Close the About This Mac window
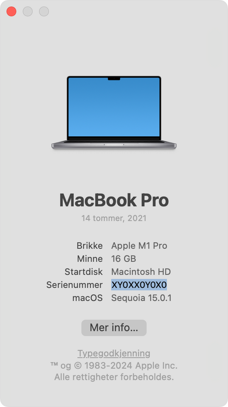This screenshot has width=228, height=407. tap(12, 12)
